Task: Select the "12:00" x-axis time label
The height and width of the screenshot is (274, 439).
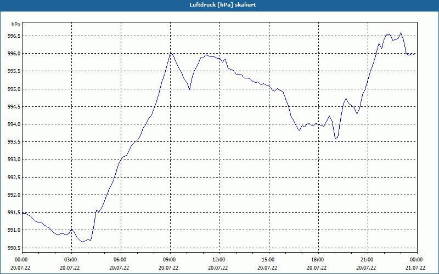Action: (x=219, y=260)
